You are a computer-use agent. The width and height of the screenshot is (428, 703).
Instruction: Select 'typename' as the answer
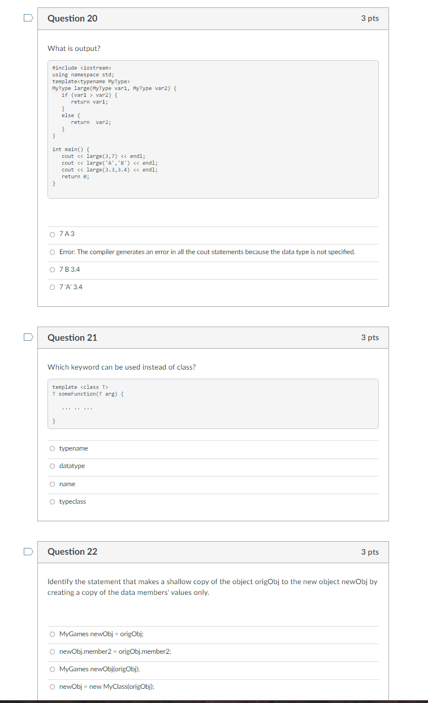(x=52, y=448)
